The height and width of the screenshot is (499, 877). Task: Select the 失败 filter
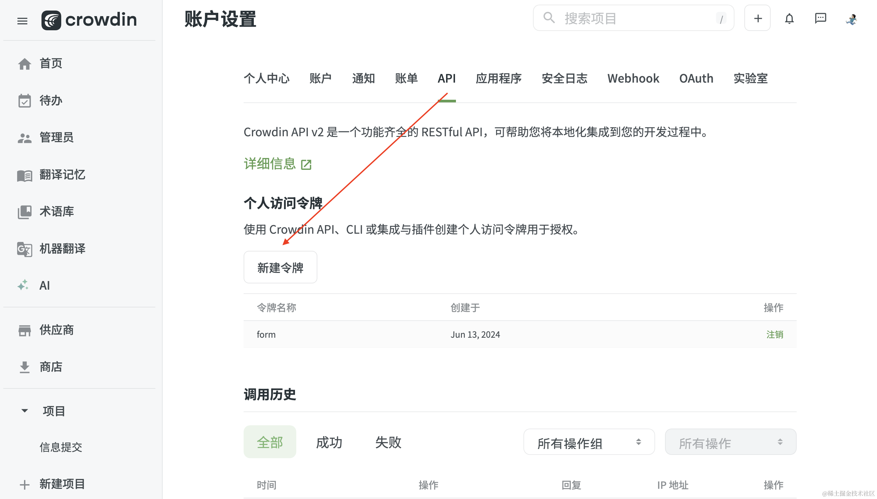click(x=388, y=442)
